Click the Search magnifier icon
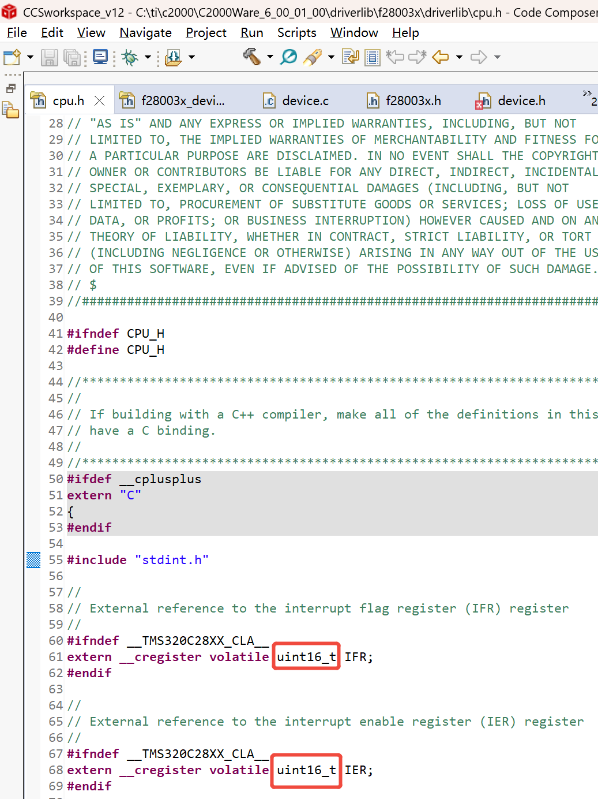598x799 pixels. tap(288, 57)
